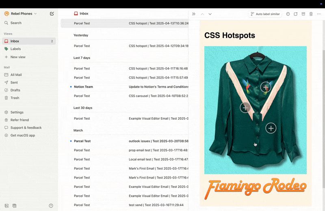Viewport: 325px width, 211px height.
Task: Click the Get macOS app download icon
Action: click(x=6, y=135)
